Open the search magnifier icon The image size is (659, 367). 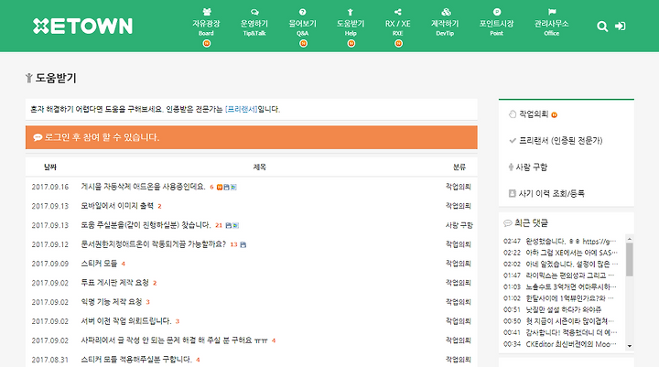click(x=602, y=27)
